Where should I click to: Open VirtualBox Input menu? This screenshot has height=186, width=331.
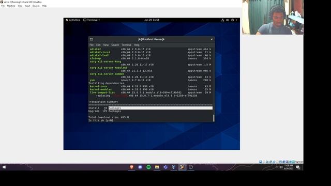tap(27, 6)
